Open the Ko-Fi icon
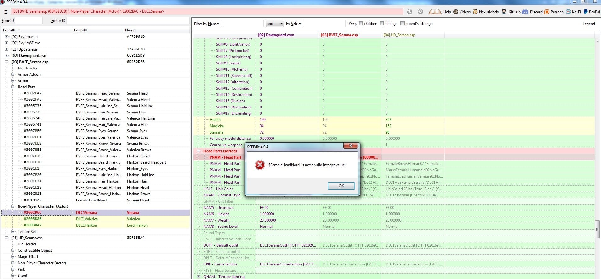This screenshot has width=601, height=279. (x=568, y=12)
